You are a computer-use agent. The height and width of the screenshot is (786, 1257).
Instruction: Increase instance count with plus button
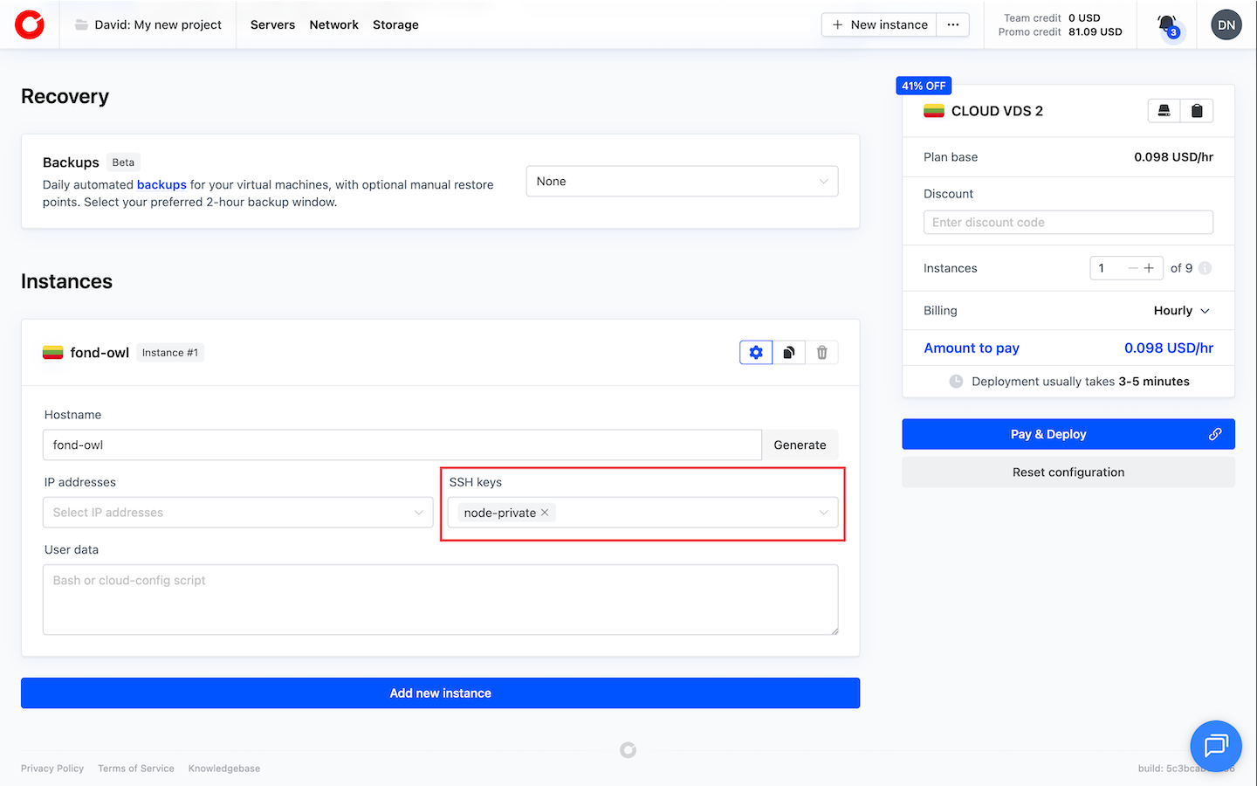point(1149,268)
